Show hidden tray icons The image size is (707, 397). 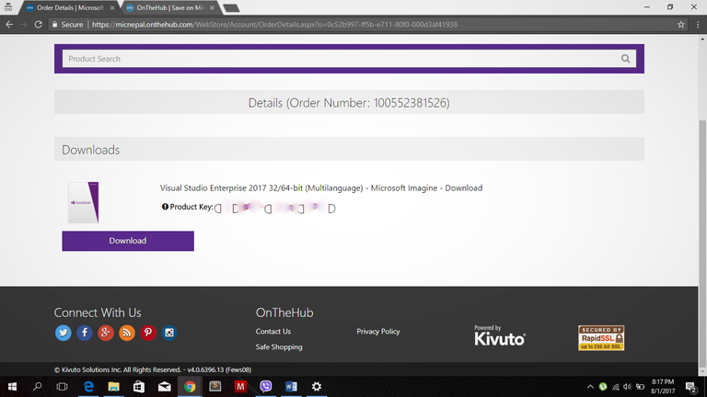tap(590, 387)
